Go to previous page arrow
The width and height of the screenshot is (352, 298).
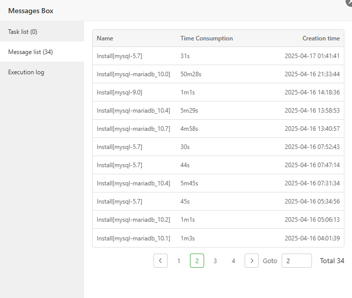(161, 261)
